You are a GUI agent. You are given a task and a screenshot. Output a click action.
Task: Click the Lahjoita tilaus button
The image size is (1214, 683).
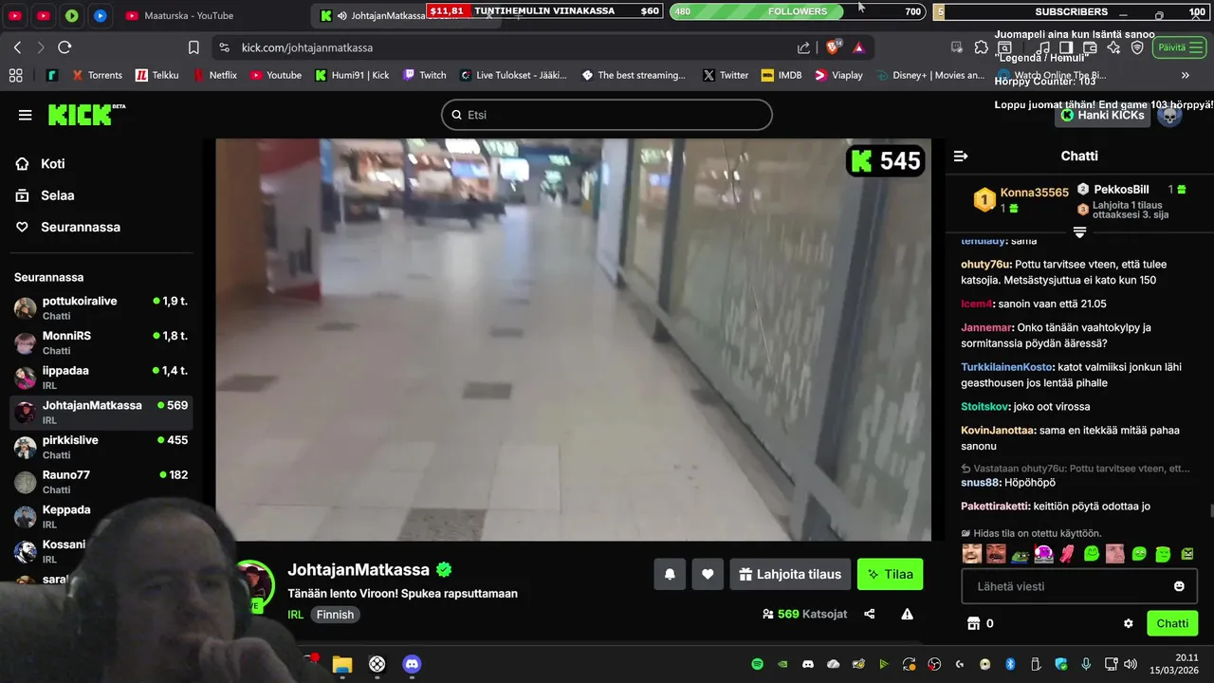(x=790, y=574)
